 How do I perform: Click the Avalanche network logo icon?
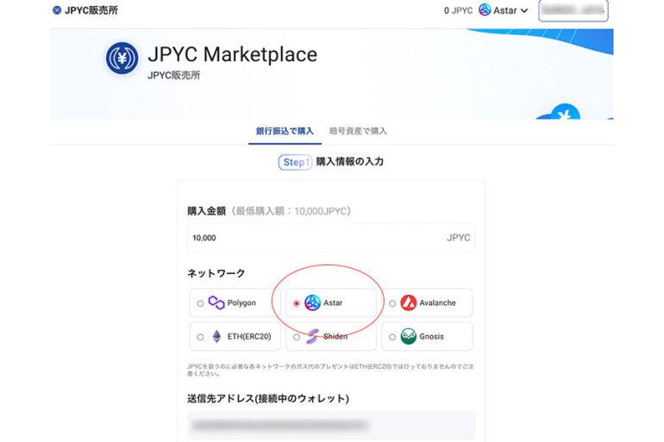point(408,303)
